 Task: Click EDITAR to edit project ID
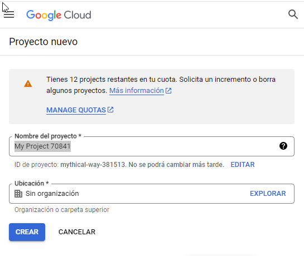click(x=243, y=165)
